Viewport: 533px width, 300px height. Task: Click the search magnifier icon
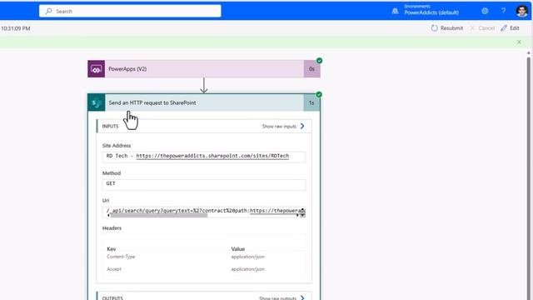pos(48,11)
